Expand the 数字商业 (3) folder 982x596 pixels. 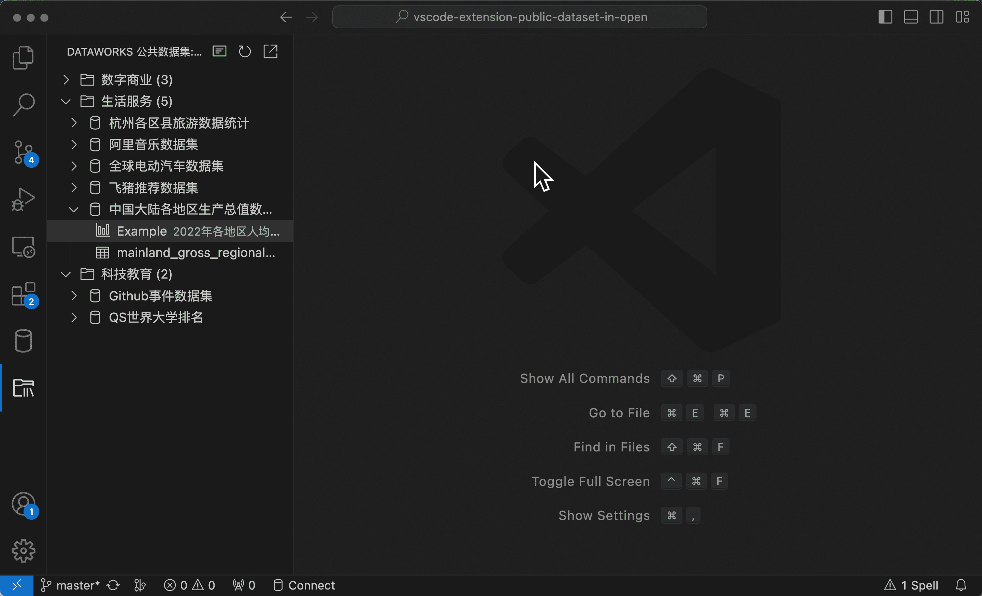pos(66,80)
